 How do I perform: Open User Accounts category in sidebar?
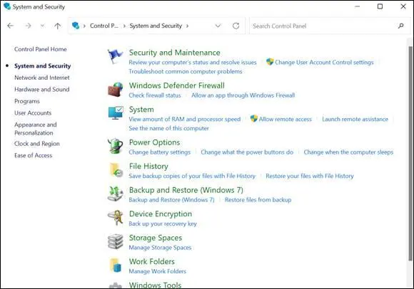click(x=33, y=113)
